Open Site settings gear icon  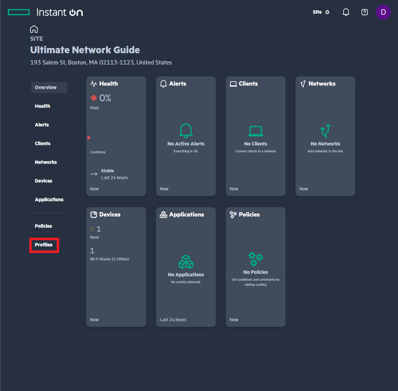(327, 12)
